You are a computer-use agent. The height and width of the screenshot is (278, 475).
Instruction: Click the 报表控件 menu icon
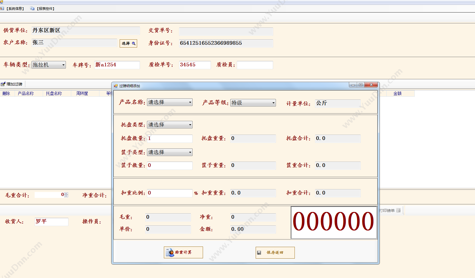tap(32, 8)
